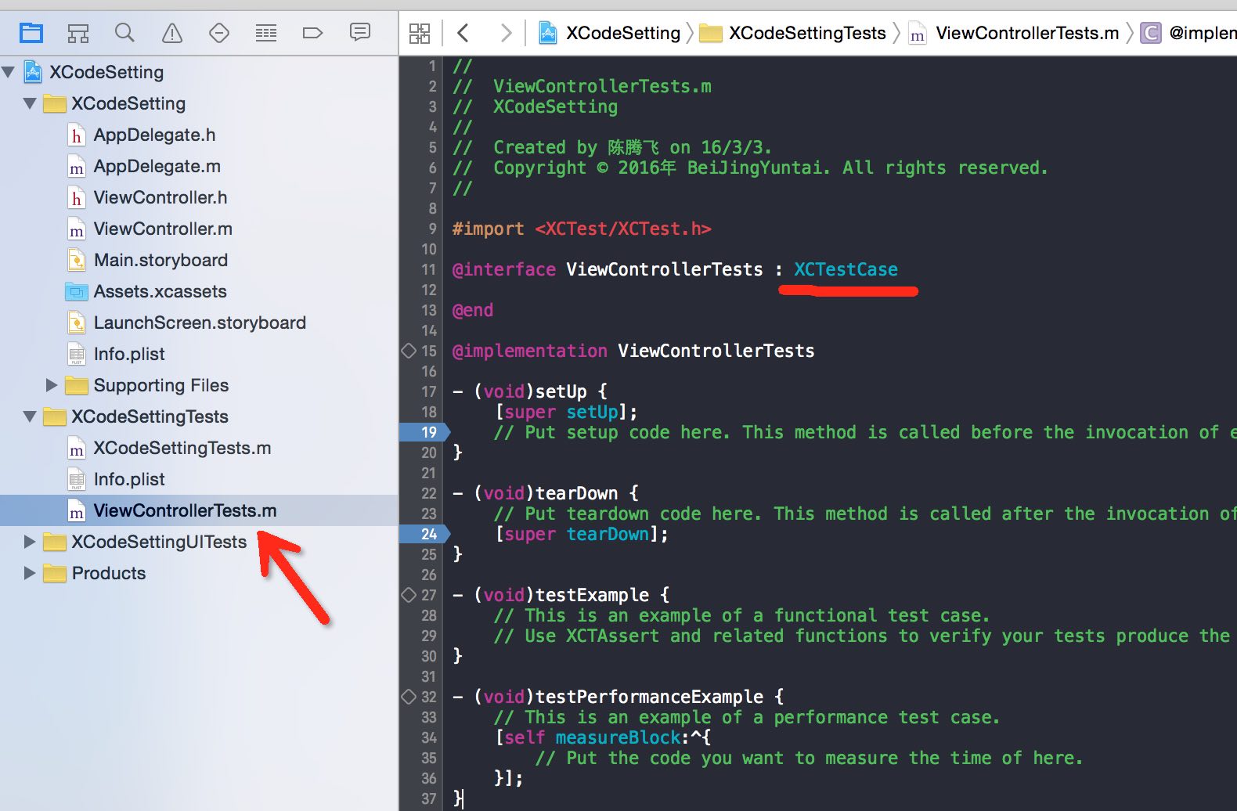This screenshot has width=1237, height=811.
Task: Click the AppDelegate.h header file icon
Action: coord(76,135)
